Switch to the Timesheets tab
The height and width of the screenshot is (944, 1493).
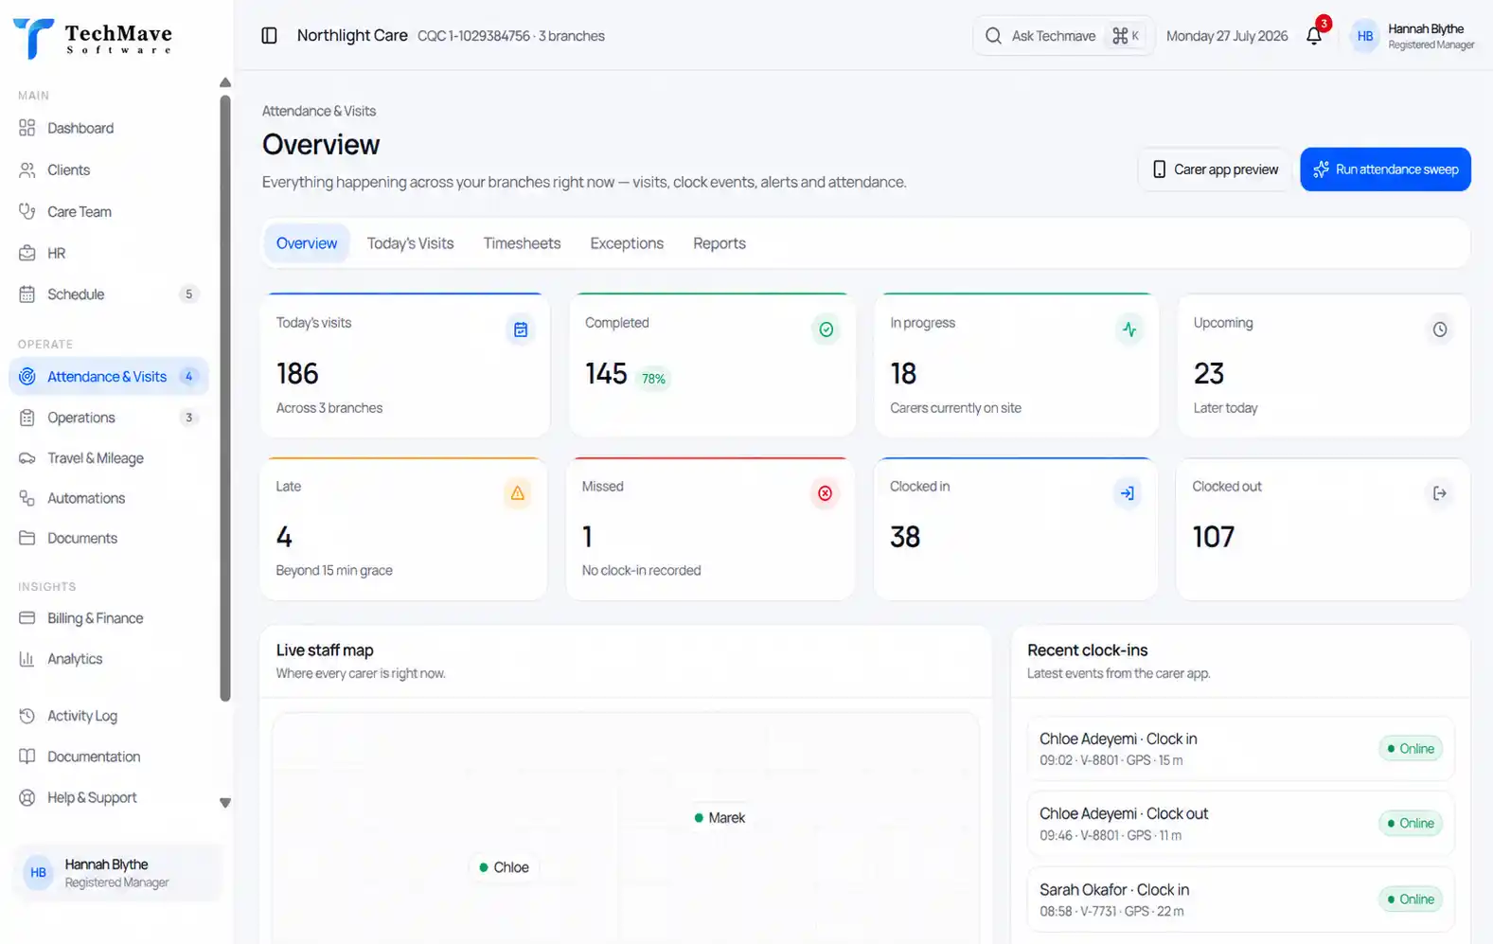pos(522,243)
